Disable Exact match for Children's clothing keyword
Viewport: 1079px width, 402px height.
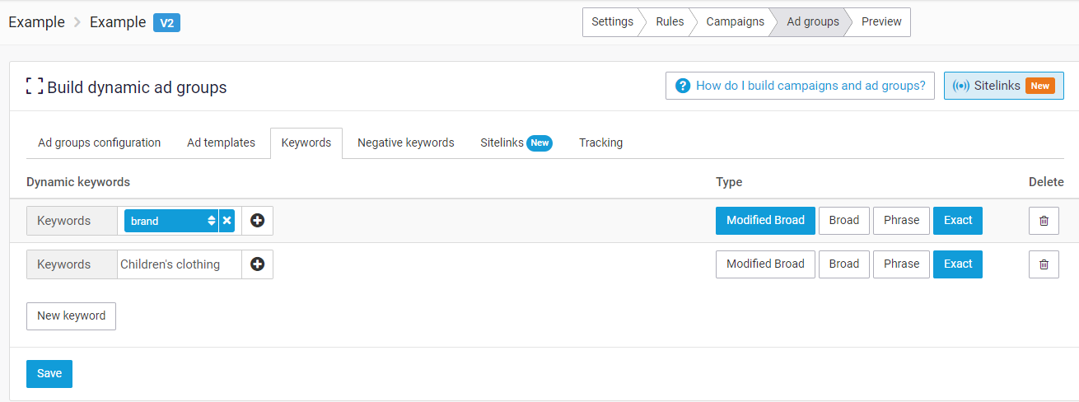(x=957, y=264)
